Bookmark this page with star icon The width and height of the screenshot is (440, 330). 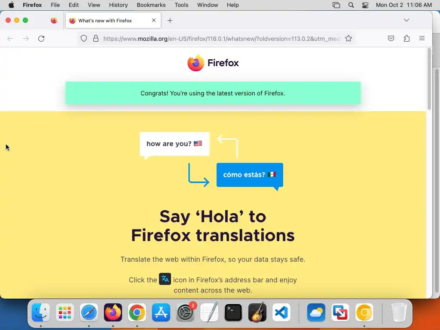point(348,38)
